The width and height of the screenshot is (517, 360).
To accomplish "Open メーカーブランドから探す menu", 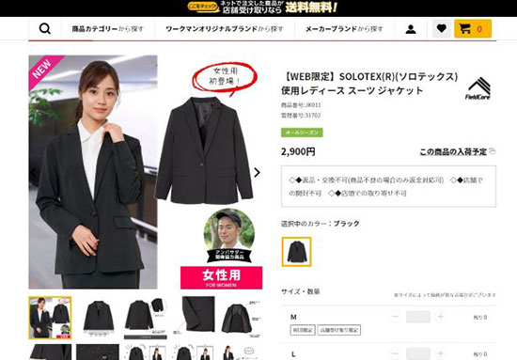I will pos(344,29).
